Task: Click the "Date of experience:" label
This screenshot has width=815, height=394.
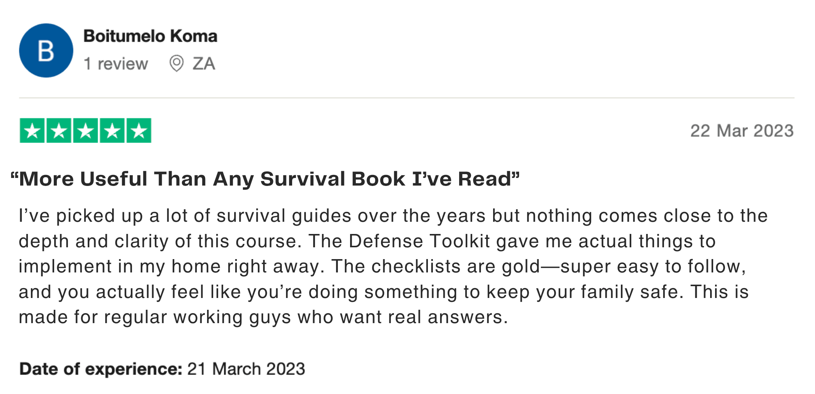Action: (101, 369)
